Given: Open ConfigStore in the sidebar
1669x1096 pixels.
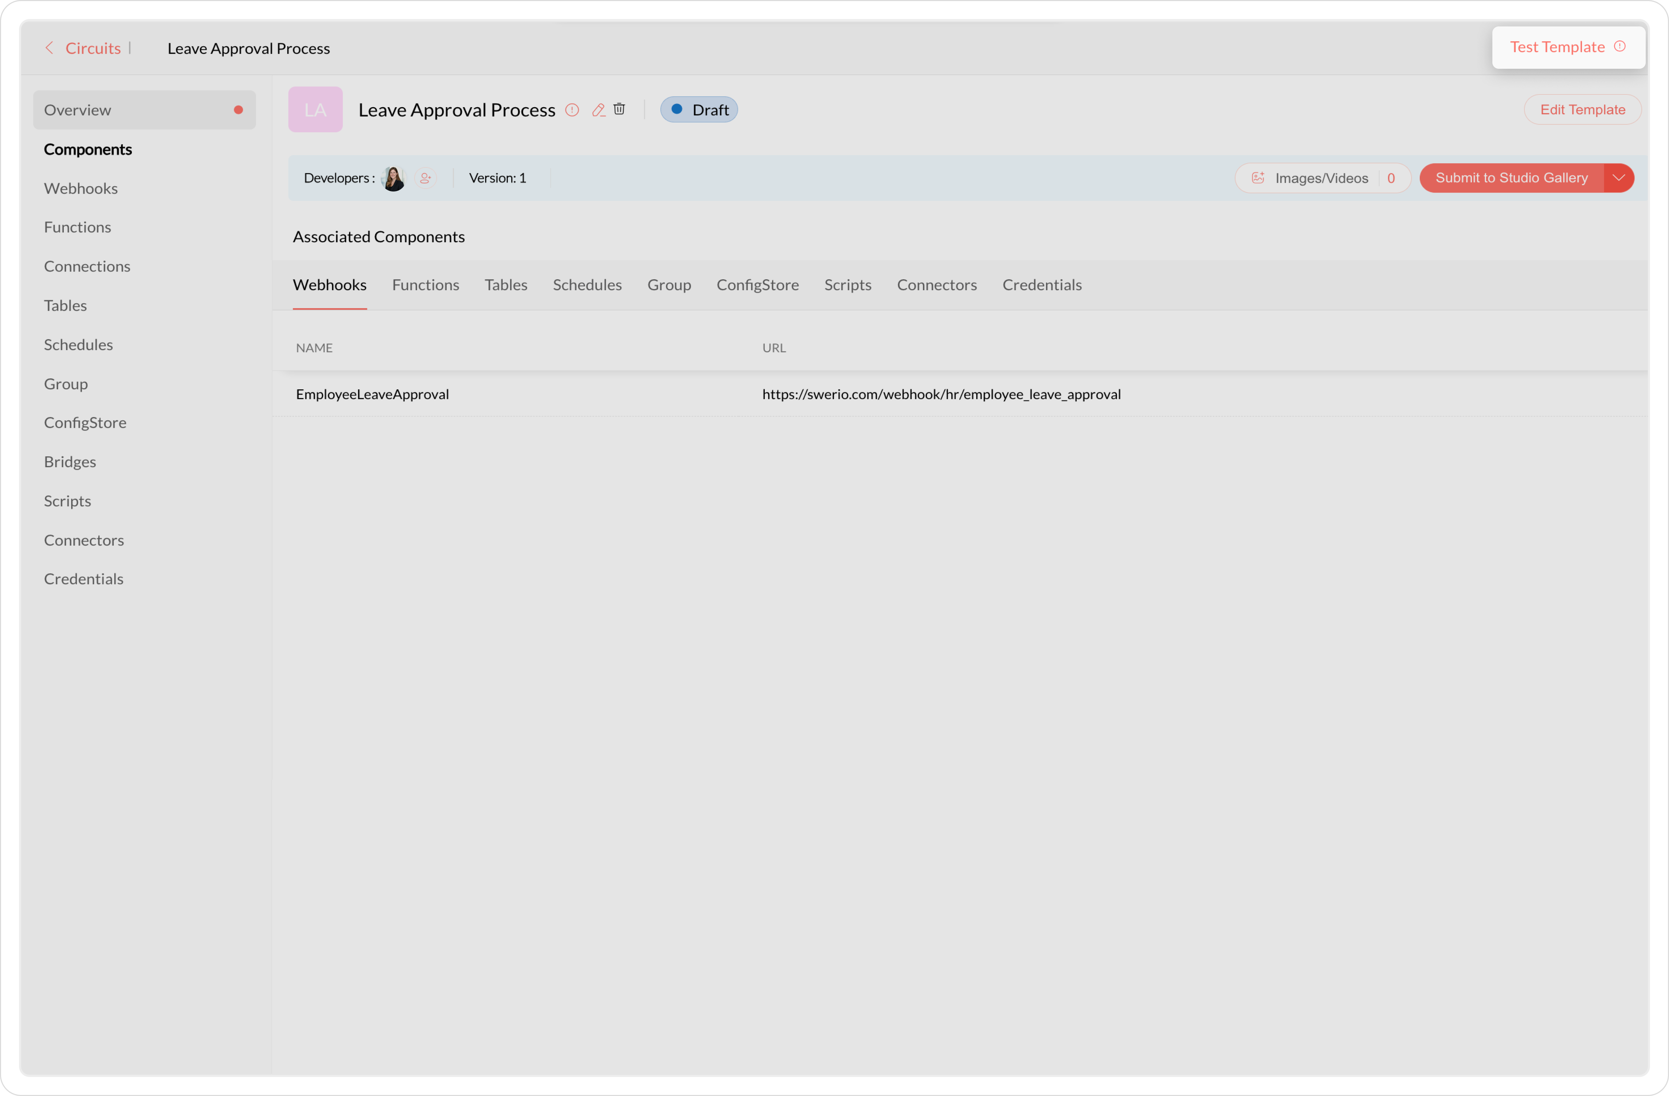Looking at the screenshot, I should pyautogui.click(x=86, y=423).
